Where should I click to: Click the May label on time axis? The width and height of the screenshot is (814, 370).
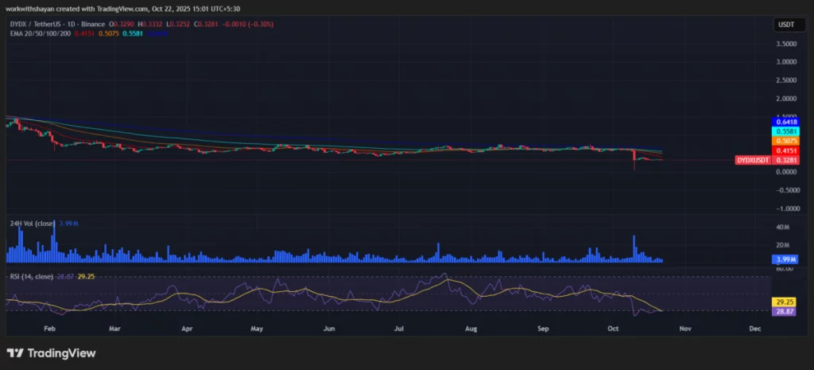pyautogui.click(x=257, y=327)
